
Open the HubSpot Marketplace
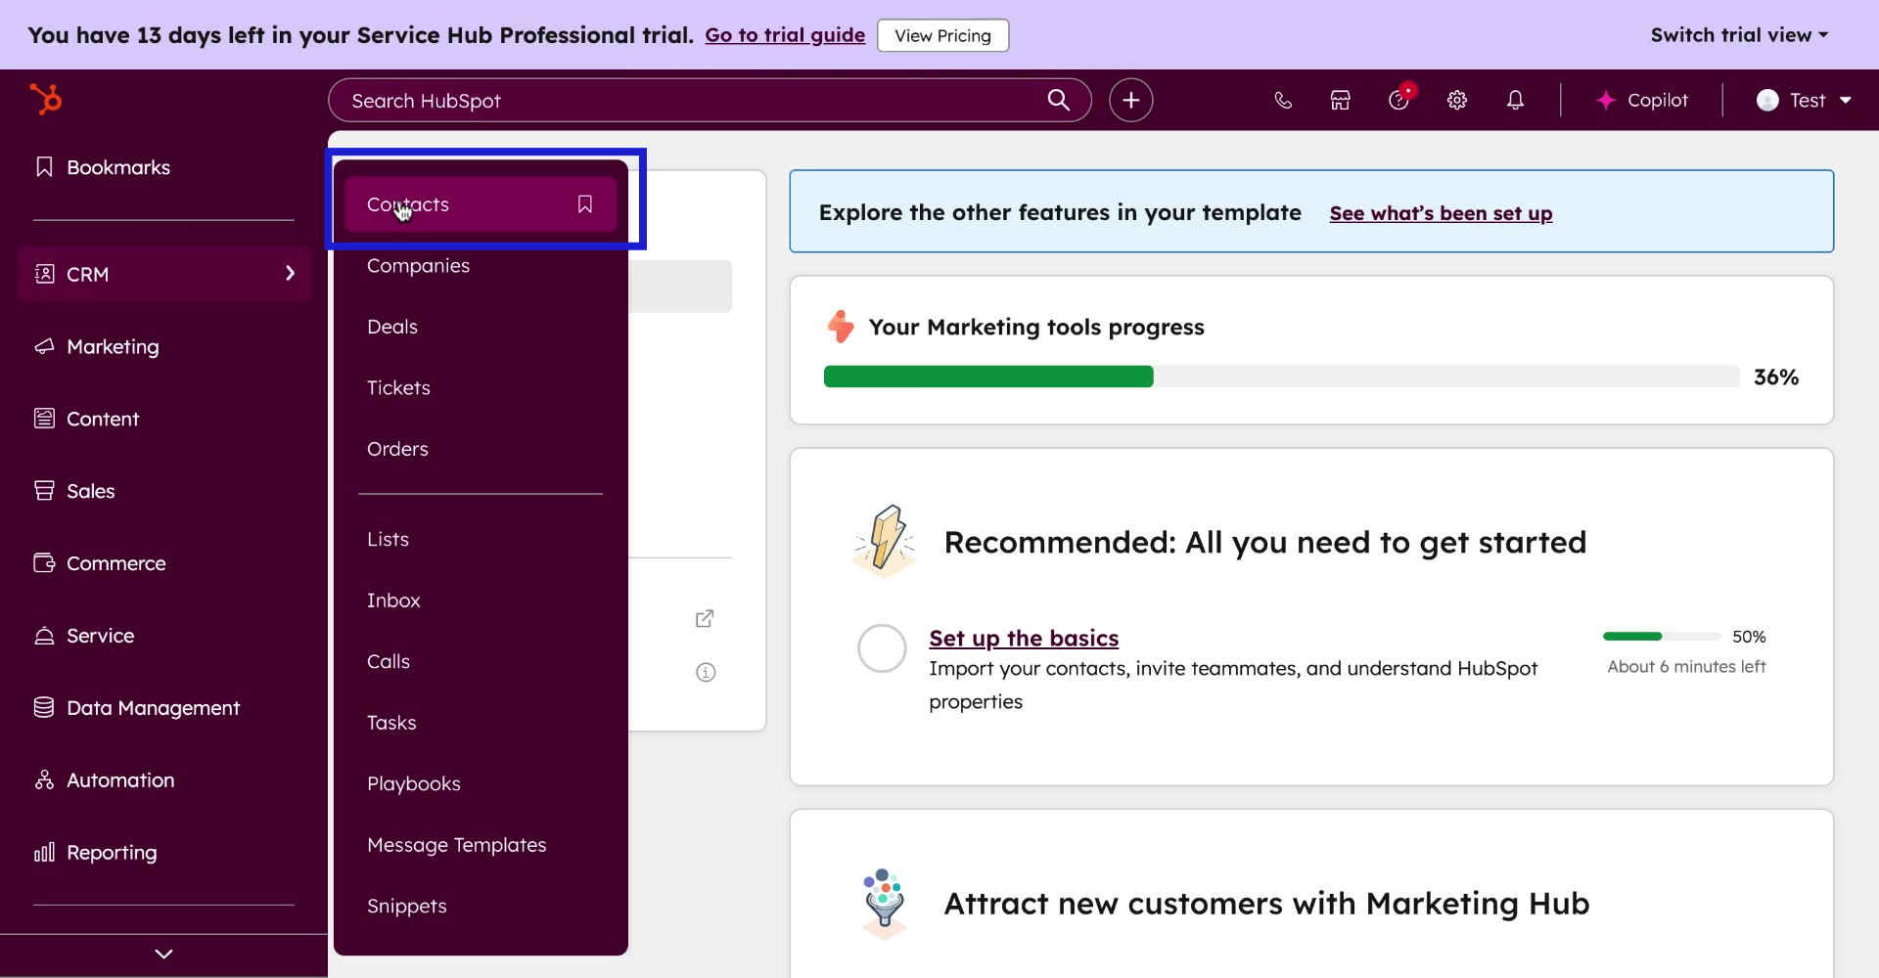tap(1340, 100)
